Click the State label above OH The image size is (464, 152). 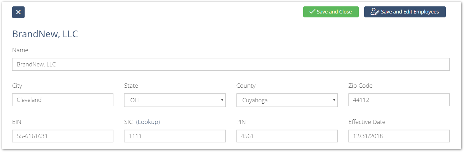pyautogui.click(x=131, y=86)
